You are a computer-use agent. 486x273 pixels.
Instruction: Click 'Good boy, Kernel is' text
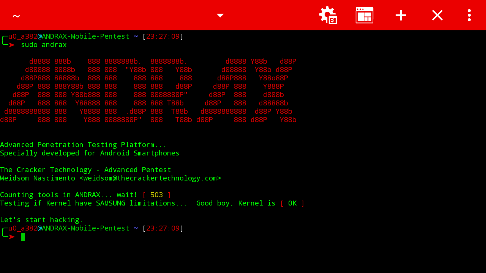coord(236,203)
